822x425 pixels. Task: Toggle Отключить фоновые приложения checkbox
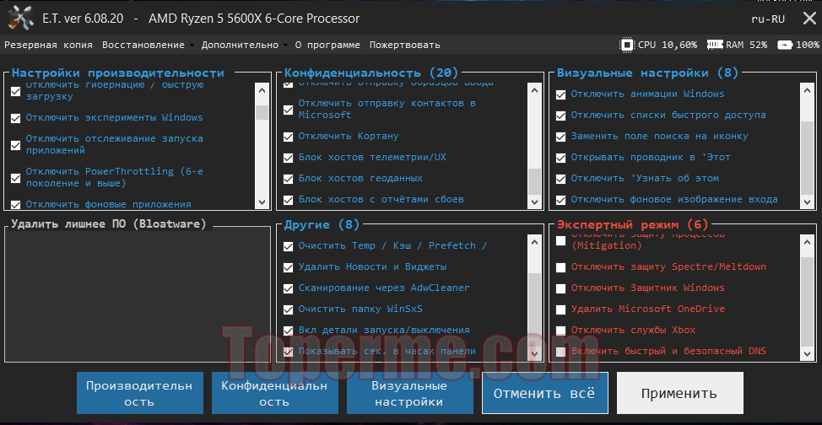click(x=16, y=204)
